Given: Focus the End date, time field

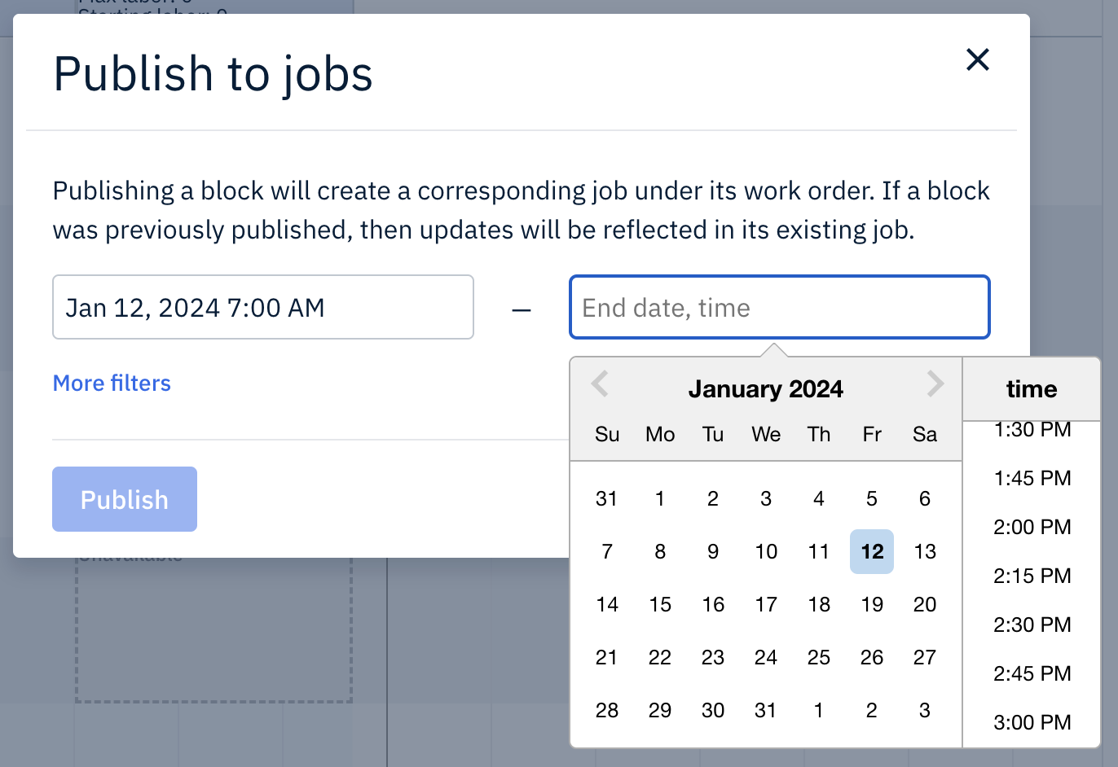Looking at the screenshot, I should click(779, 307).
